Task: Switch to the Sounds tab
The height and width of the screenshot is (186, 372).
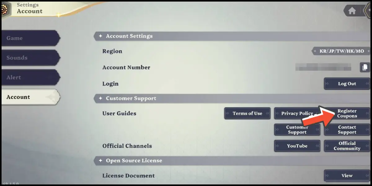Action: 30,58
